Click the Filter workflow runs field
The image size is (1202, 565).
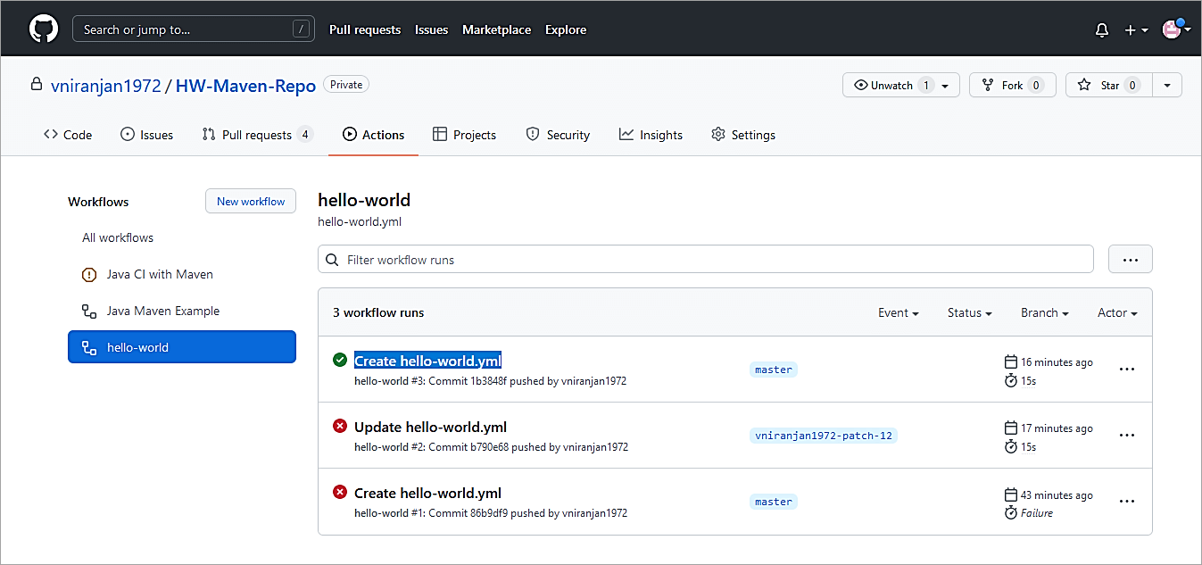[705, 260]
